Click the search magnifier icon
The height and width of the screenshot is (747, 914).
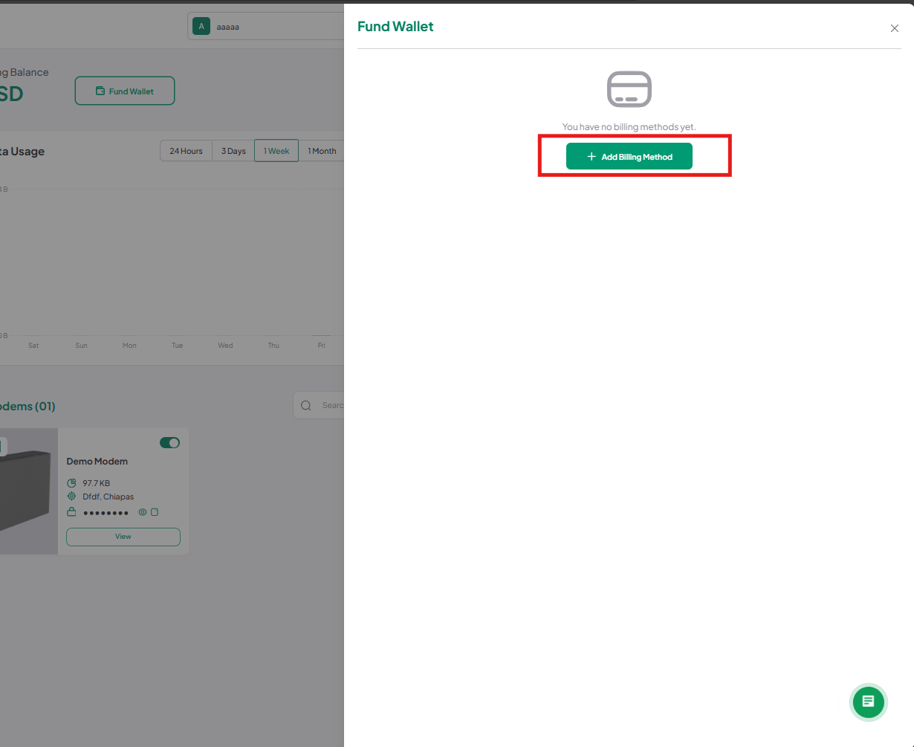click(x=306, y=405)
